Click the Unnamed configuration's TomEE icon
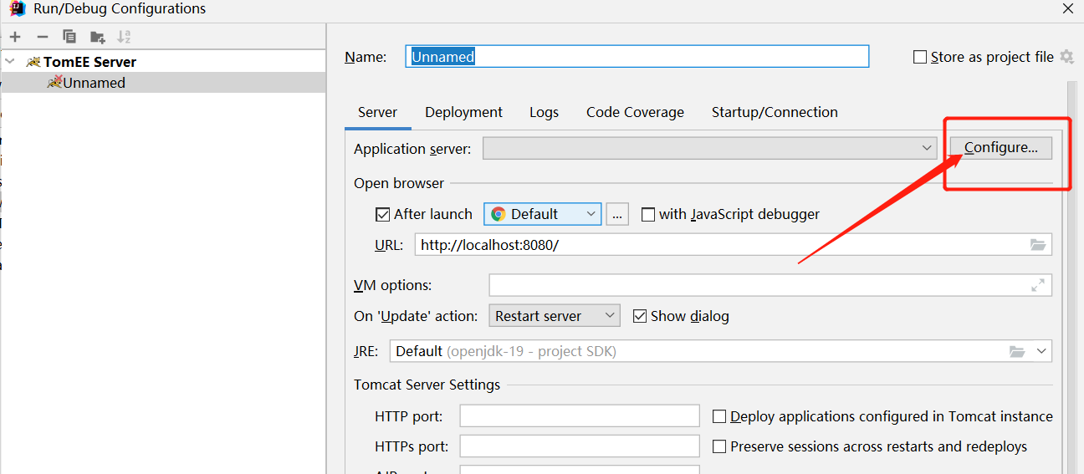Viewport: 1084px width, 474px height. pos(54,82)
